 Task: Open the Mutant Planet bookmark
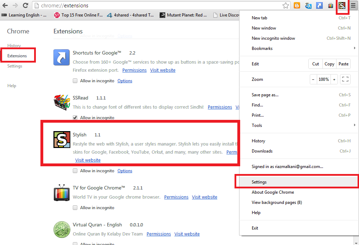pyautogui.click(x=183, y=15)
